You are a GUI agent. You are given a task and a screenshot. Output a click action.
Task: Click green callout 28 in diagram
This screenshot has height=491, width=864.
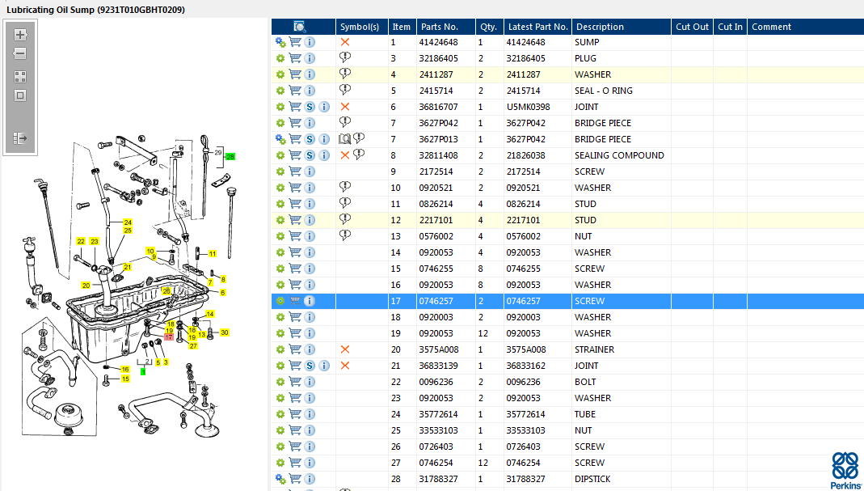[x=230, y=156]
